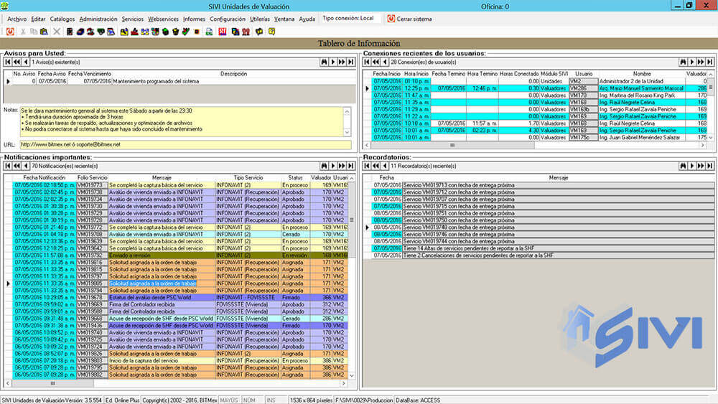Click the Notificaciones horizontal scrollbar right arrow
718x404 pixels.
click(344, 383)
